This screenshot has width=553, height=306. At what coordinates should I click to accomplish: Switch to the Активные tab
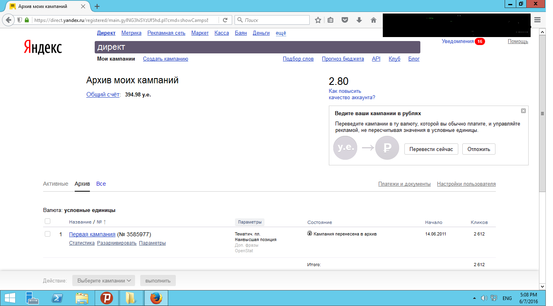tap(56, 184)
